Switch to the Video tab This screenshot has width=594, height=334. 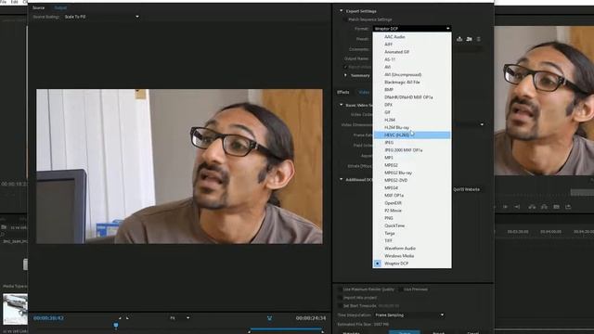click(364, 93)
